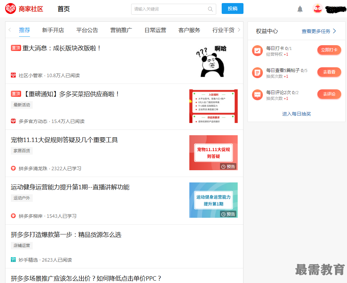Click the 妙手精选 author name

(x=28, y=260)
